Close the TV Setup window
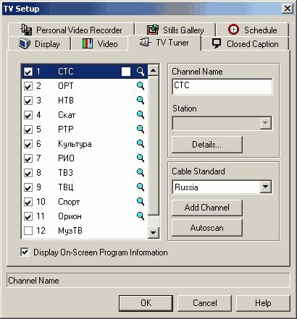Viewport: 297px width, 319px height. [x=288, y=9]
